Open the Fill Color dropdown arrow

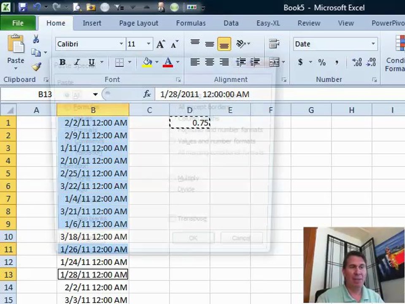pos(157,62)
